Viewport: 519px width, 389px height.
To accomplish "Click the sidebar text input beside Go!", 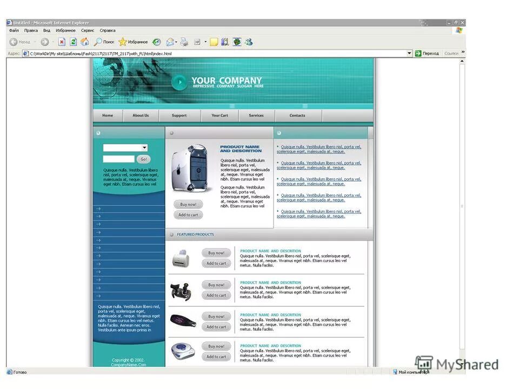I will coord(119,159).
